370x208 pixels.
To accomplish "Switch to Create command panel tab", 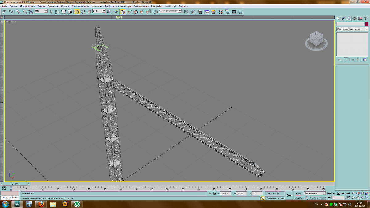I will pyautogui.click(x=338, y=18).
